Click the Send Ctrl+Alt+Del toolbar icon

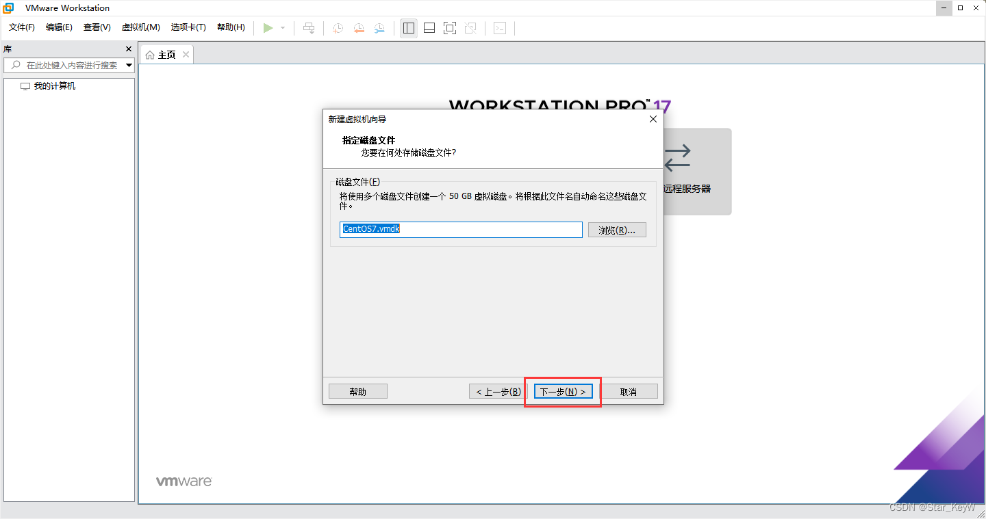pos(309,28)
